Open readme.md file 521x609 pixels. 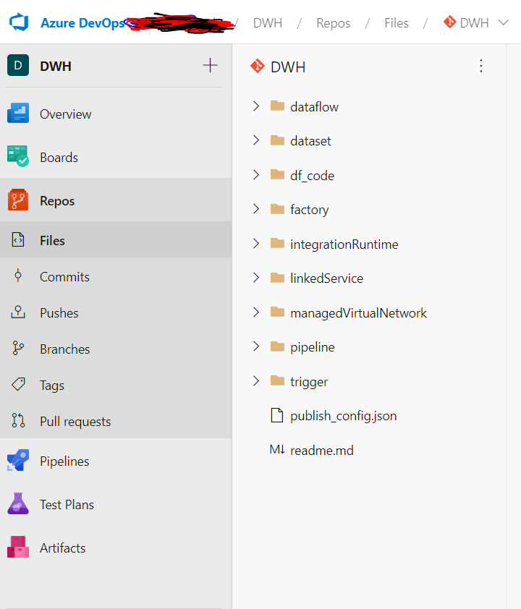coord(322,451)
